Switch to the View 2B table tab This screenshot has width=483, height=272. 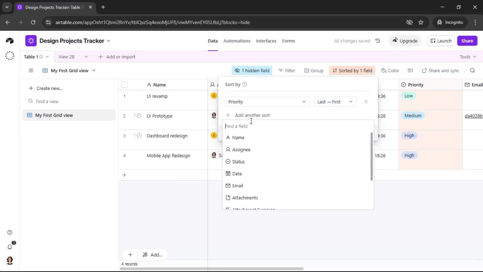[x=66, y=57]
